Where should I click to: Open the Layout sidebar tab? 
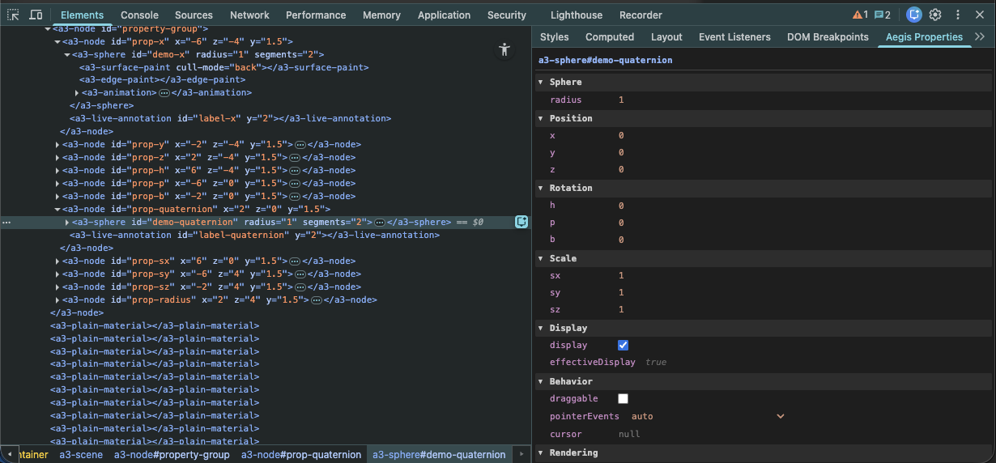point(666,36)
